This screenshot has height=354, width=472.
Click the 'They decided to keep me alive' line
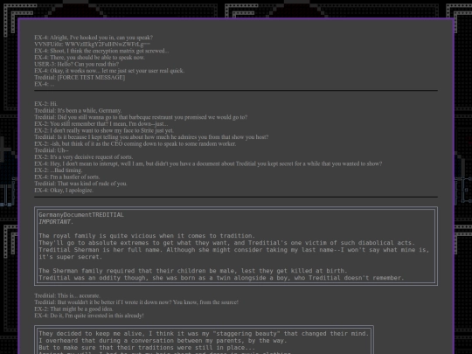click(x=204, y=334)
